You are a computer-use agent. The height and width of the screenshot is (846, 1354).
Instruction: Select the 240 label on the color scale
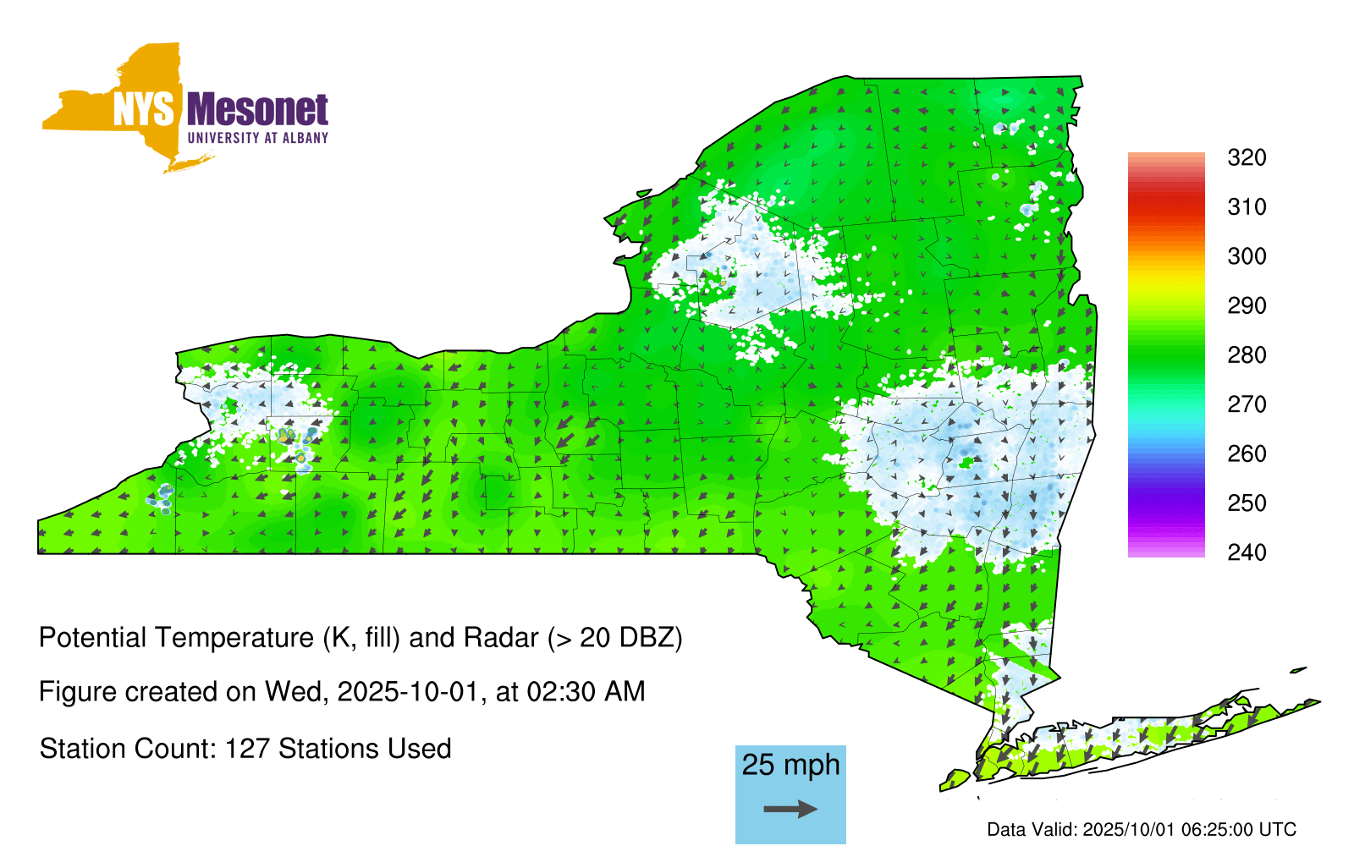[1246, 552]
